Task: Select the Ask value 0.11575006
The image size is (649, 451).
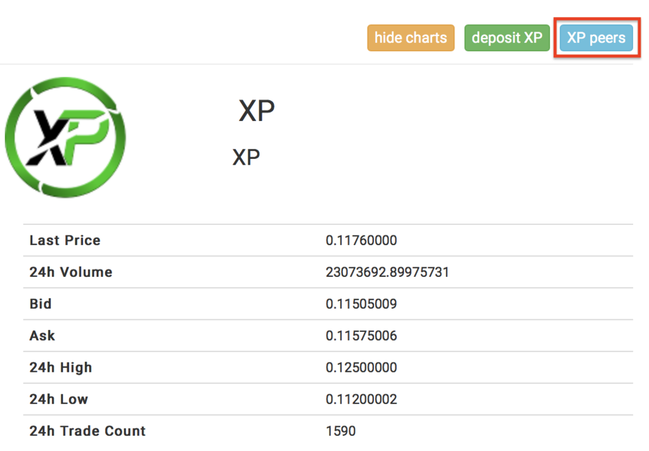Action: click(x=361, y=336)
